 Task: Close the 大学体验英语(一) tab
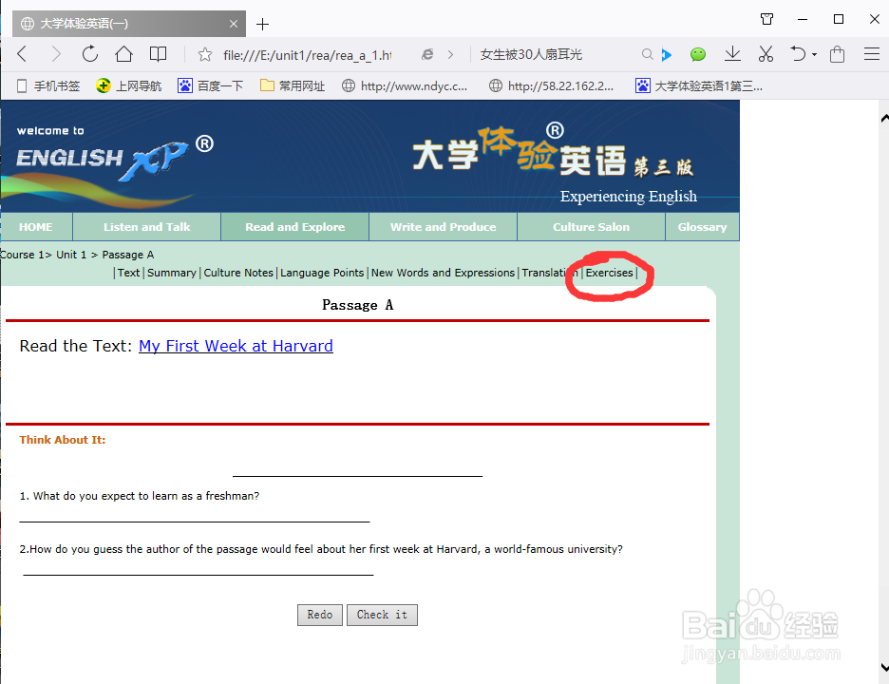pyautogui.click(x=234, y=24)
